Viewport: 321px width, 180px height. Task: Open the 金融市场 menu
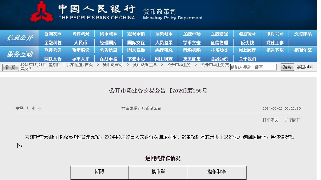tap(192, 34)
